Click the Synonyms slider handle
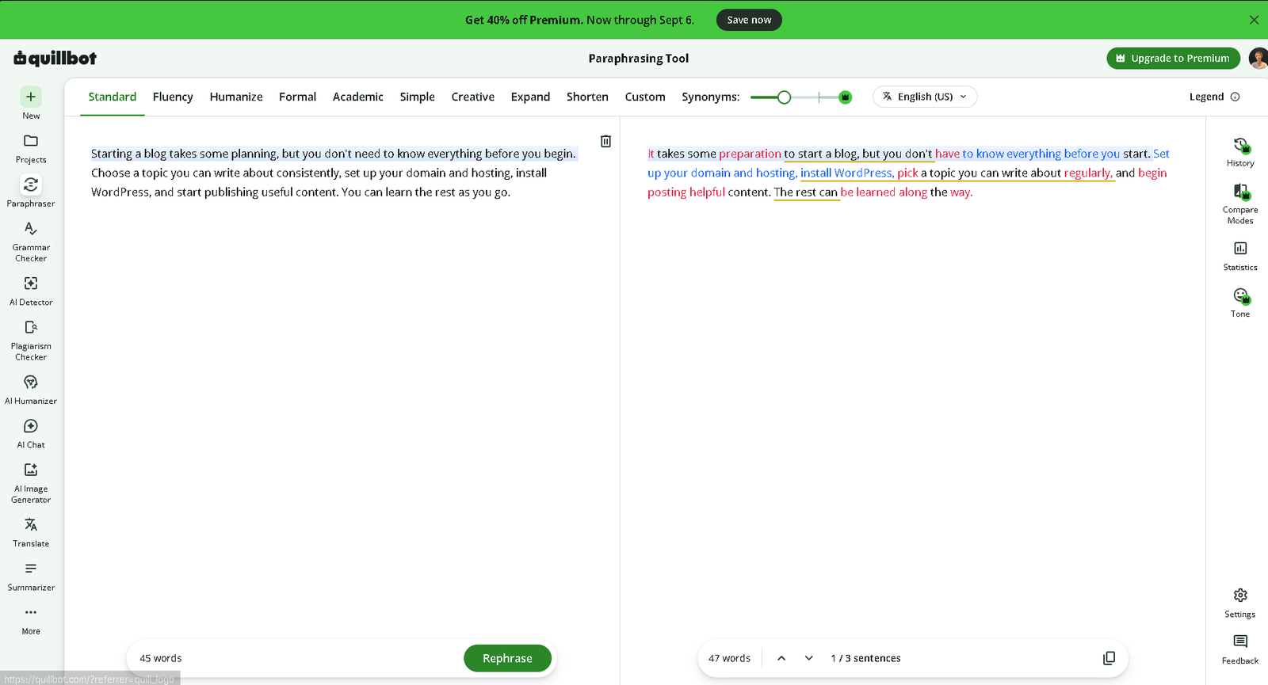The width and height of the screenshot is (1268, 685). [784, 97]
